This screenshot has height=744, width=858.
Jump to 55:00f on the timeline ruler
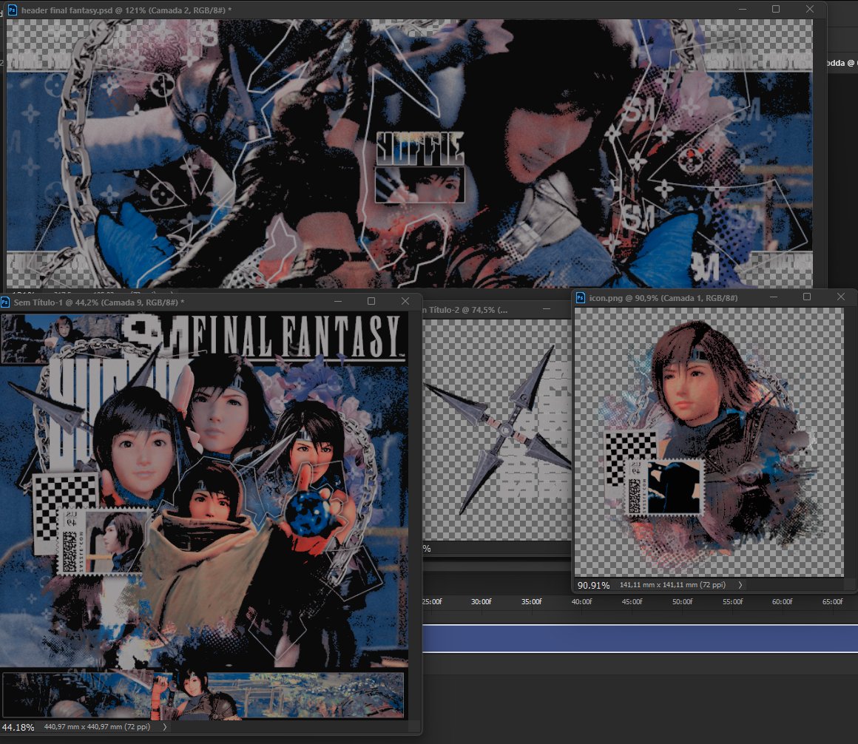733,602
